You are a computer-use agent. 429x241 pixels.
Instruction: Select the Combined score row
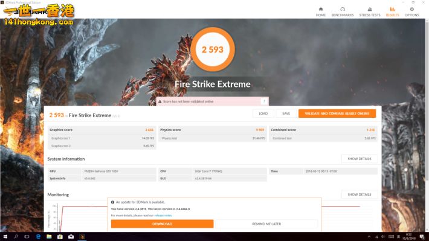tap(323, 130)
